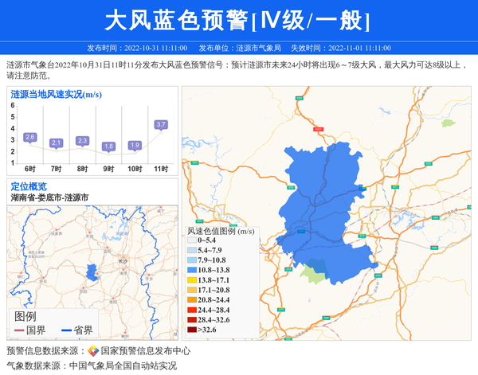Select the 0~5.4 legend swatch
Screen dimensions: 478x375
191,240
